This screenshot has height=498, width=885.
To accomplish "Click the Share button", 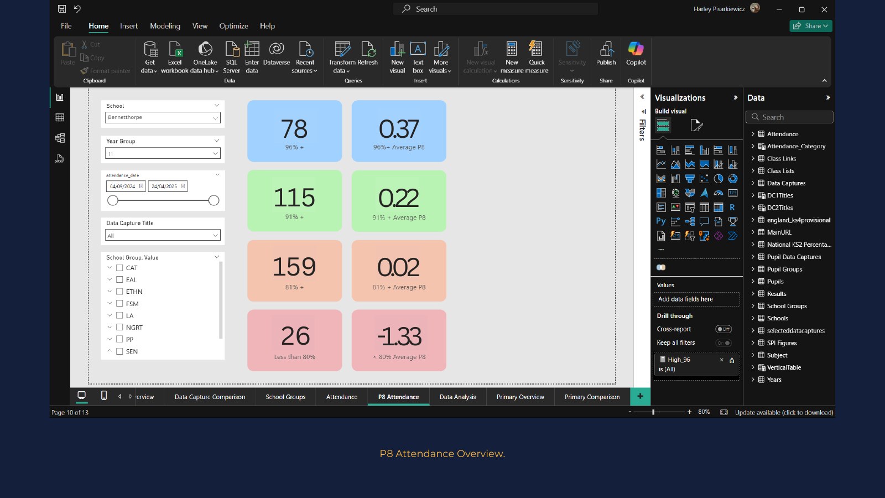I will coord(810,26).
